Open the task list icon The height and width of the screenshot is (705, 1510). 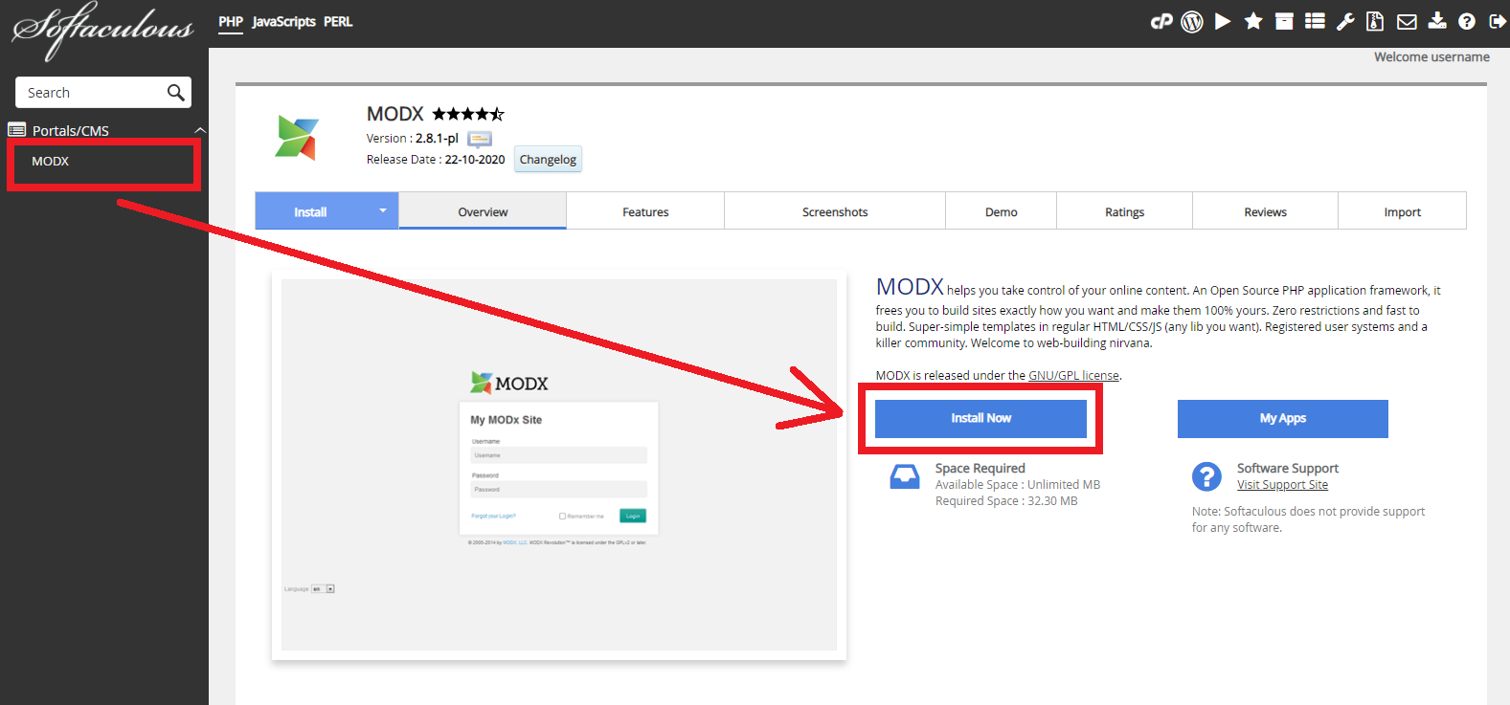[x=1315, y=21]
